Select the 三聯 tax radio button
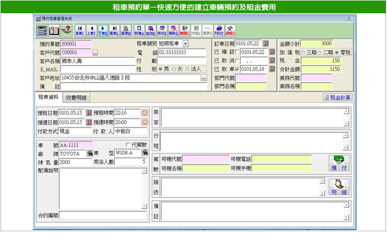Viewport: 387px width, 233px height. pyautogui.click(x=303, y=52)
